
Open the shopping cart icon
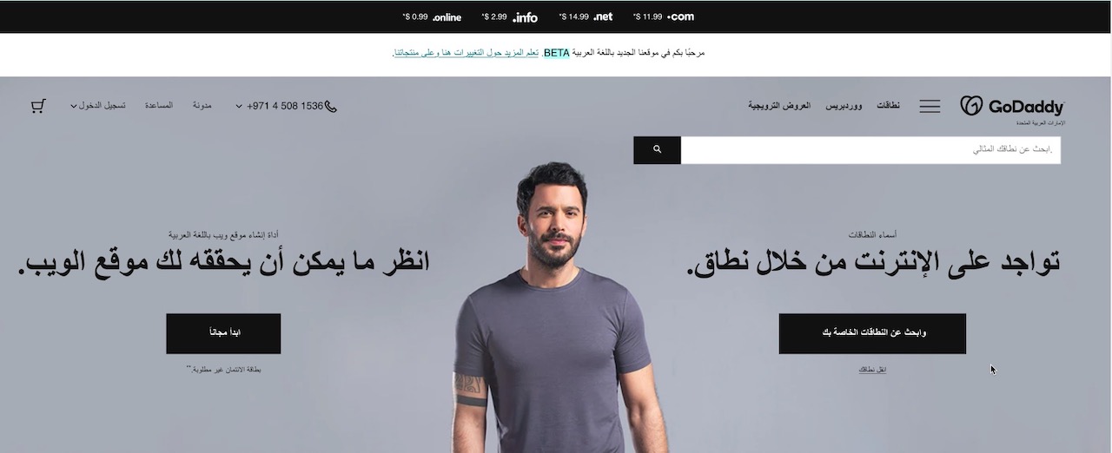pos(37,106)
